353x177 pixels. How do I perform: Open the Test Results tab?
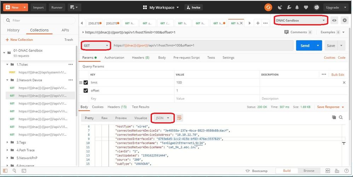pos(140,107)
